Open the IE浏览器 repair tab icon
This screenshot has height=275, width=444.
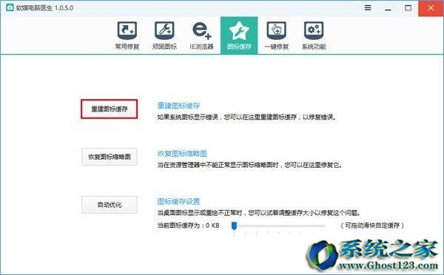point(201,30)
